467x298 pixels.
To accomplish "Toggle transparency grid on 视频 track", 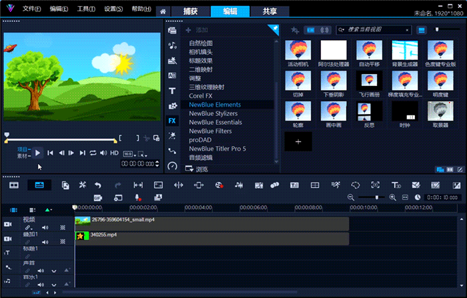I will (x=63, y=227).
